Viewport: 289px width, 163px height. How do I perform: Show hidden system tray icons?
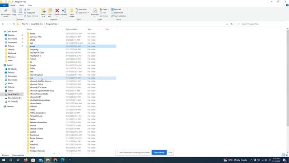[x=251, y=160]
